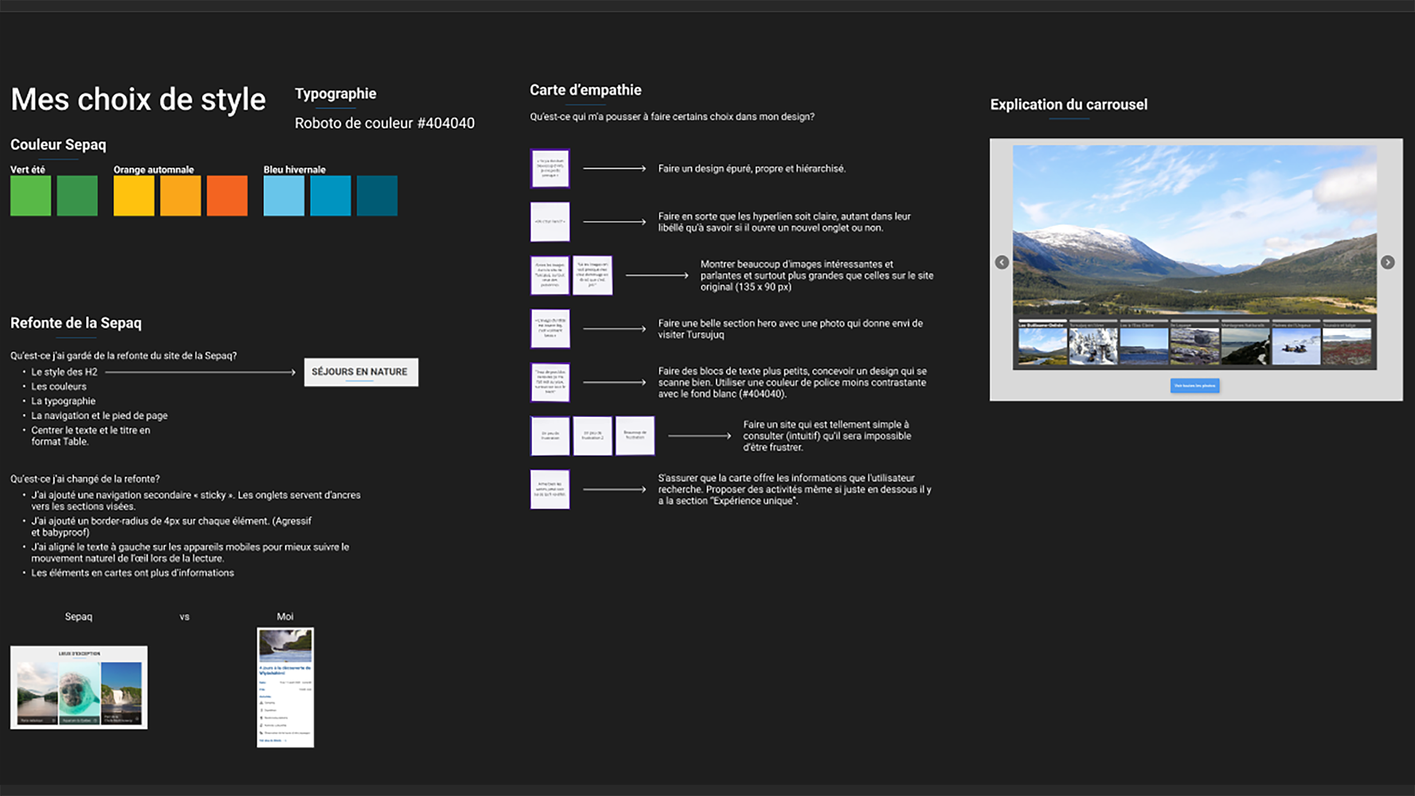
Task: Pick the deep orange Orange automnale swatch
Action: click(227, 196)
